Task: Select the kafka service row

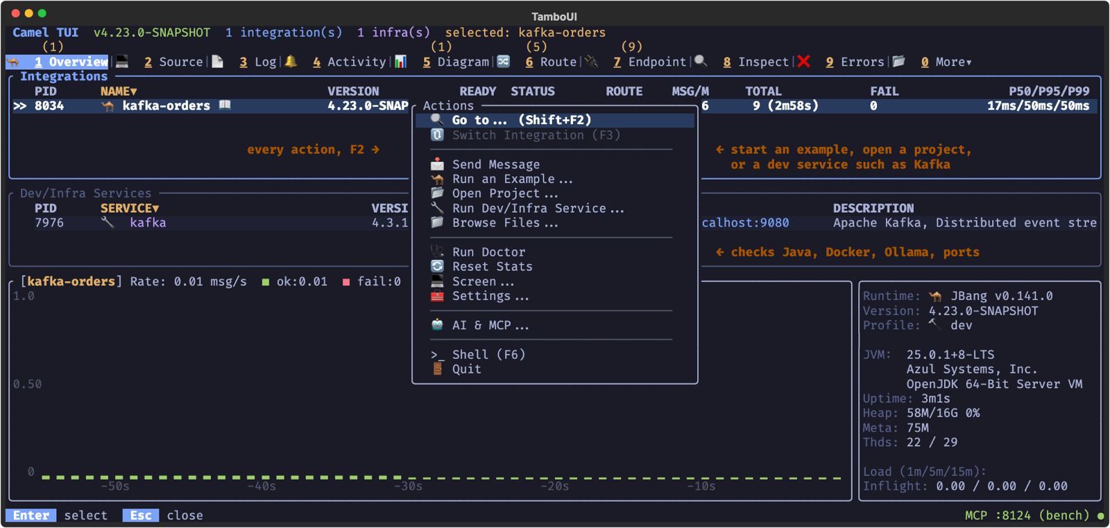Action: coord(555,222)
